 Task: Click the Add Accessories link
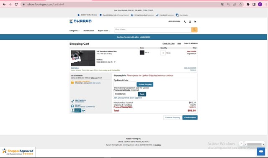pyautogui.click(x=190, y=68)
